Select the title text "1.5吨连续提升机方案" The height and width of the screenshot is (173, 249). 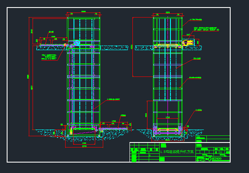click(x=177, y=152)
